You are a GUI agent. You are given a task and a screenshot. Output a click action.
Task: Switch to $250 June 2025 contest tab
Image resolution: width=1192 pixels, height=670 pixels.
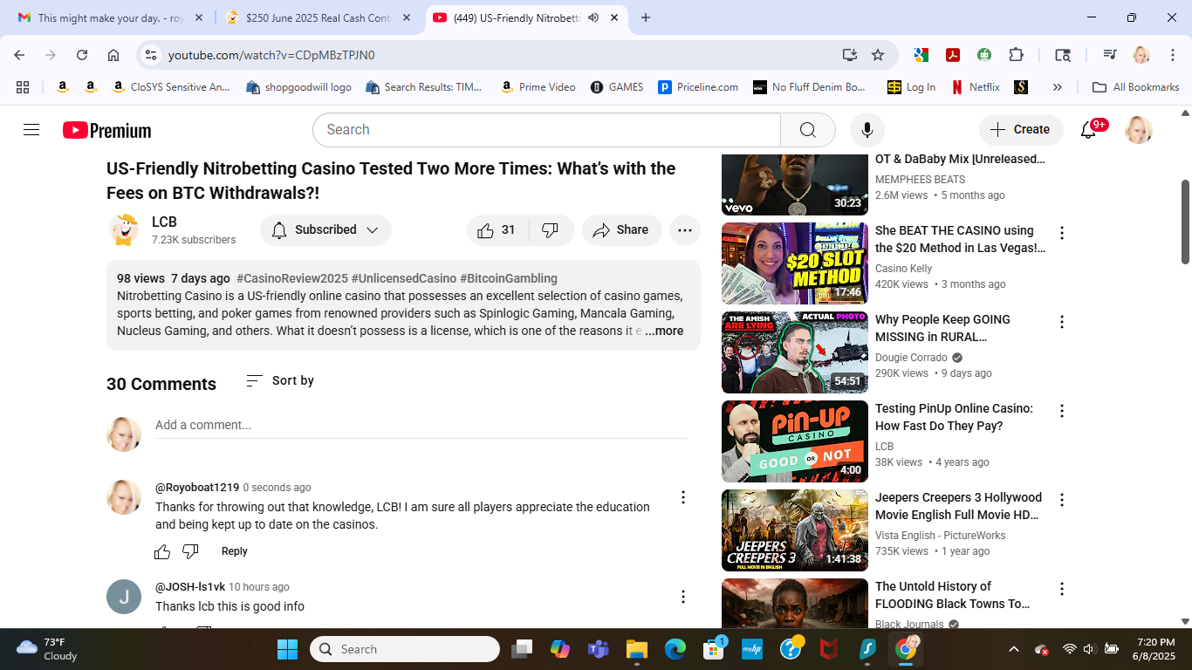(x=318, y=17)
